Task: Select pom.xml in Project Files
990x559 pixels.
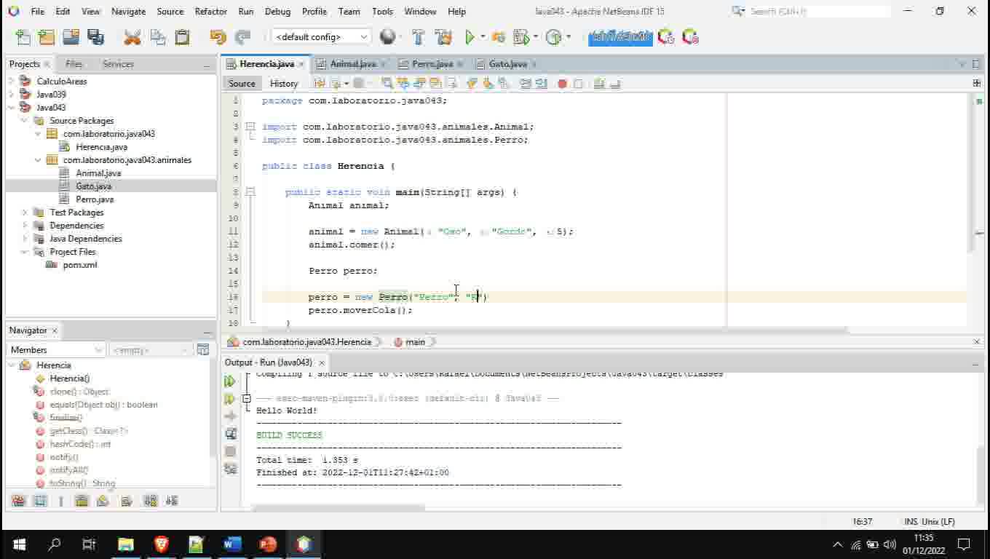Action: 79,265
